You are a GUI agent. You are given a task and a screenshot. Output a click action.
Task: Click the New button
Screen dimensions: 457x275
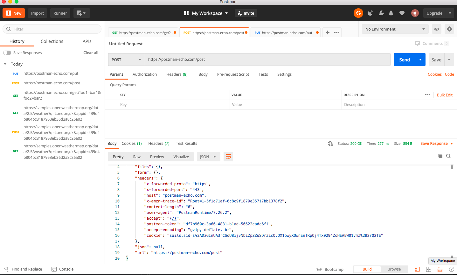point(14,13)
